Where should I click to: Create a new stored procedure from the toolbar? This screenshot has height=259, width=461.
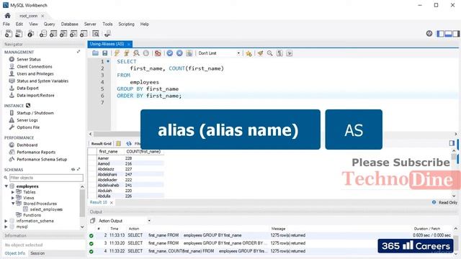[73, 34]
